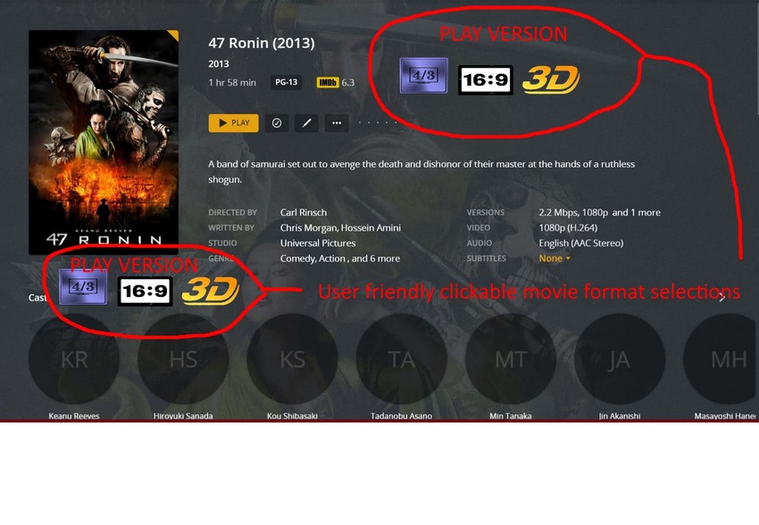Open director Carl Rinsch link
759x525 pixels.
304,212
